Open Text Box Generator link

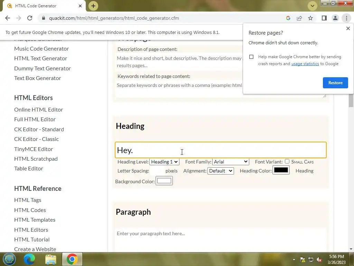coord(37,78)
